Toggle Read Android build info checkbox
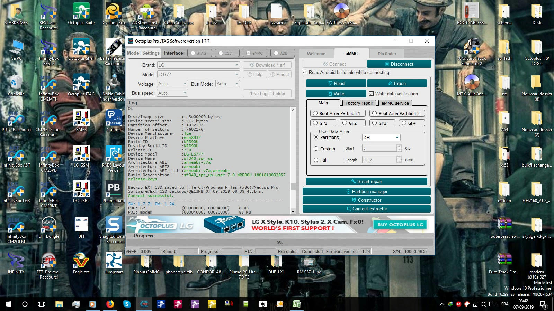 pyautogui.click(x=305, y=72)
